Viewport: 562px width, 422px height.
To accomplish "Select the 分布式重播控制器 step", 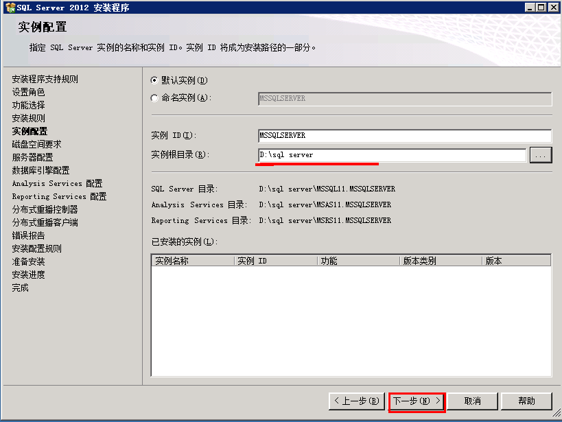I will (x=45, y=209).
